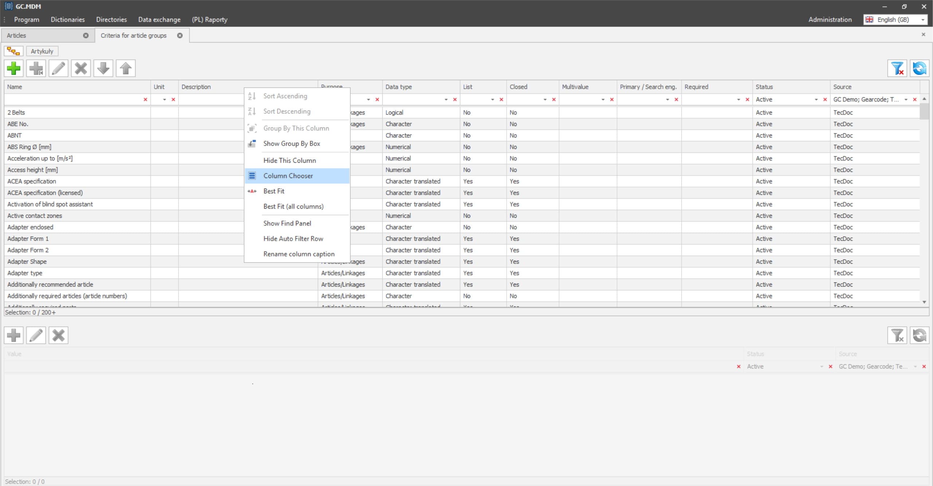Click lower panel pencil edit icon
This screenshot has width=933, height=486.
pyautogui.click(x=36, y=335)
